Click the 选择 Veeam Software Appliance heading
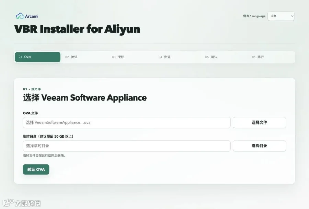The image size is (309, 209). click(85, 97)
